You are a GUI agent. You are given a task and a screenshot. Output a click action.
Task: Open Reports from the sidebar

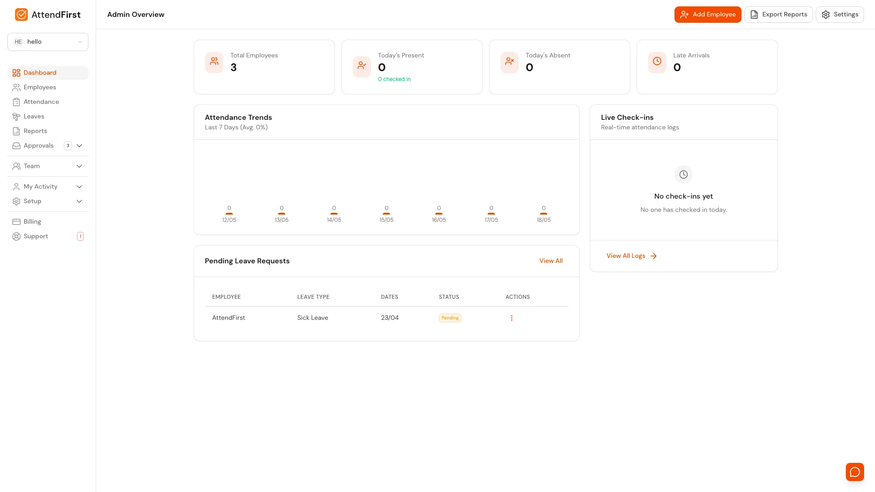[48, 131]
